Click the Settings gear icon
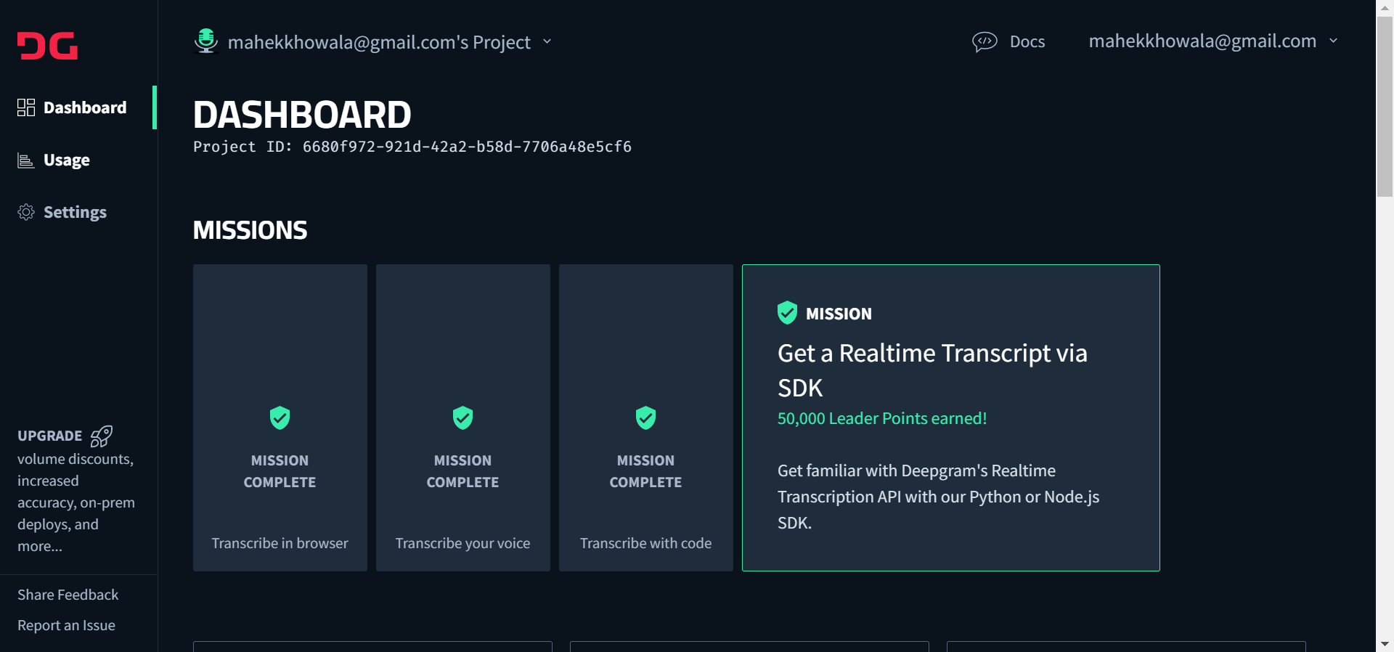The width and height of the screenshot is (1394, 652). (26, 212)
